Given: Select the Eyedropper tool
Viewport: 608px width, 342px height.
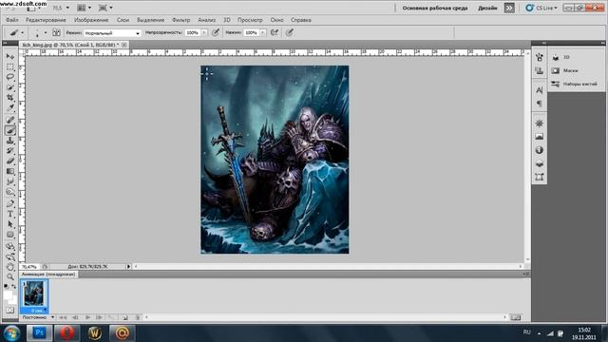Looking at the screenshot, I should 10,107.
